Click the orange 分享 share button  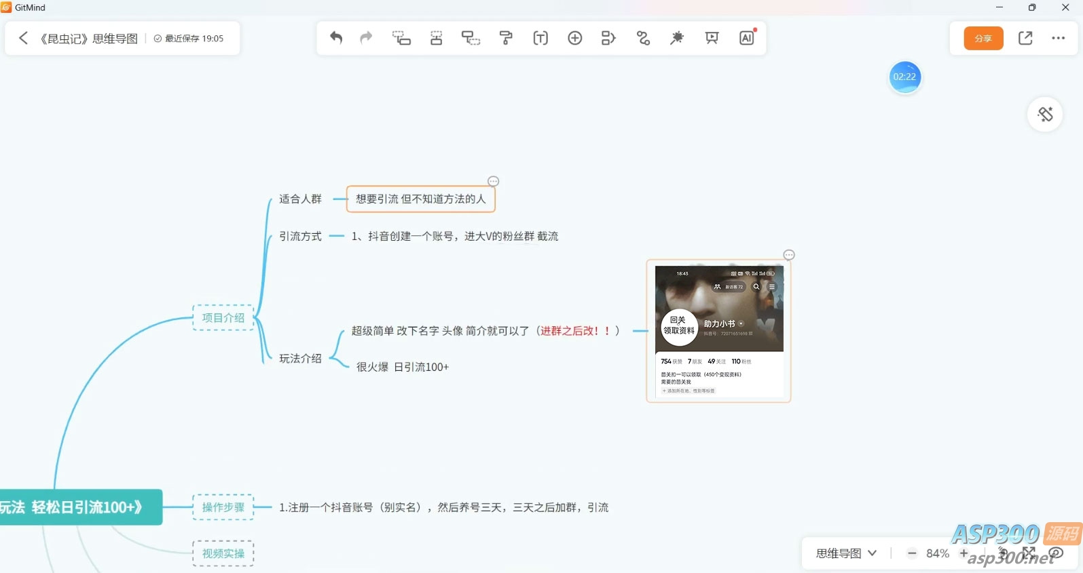coord(983,38)
